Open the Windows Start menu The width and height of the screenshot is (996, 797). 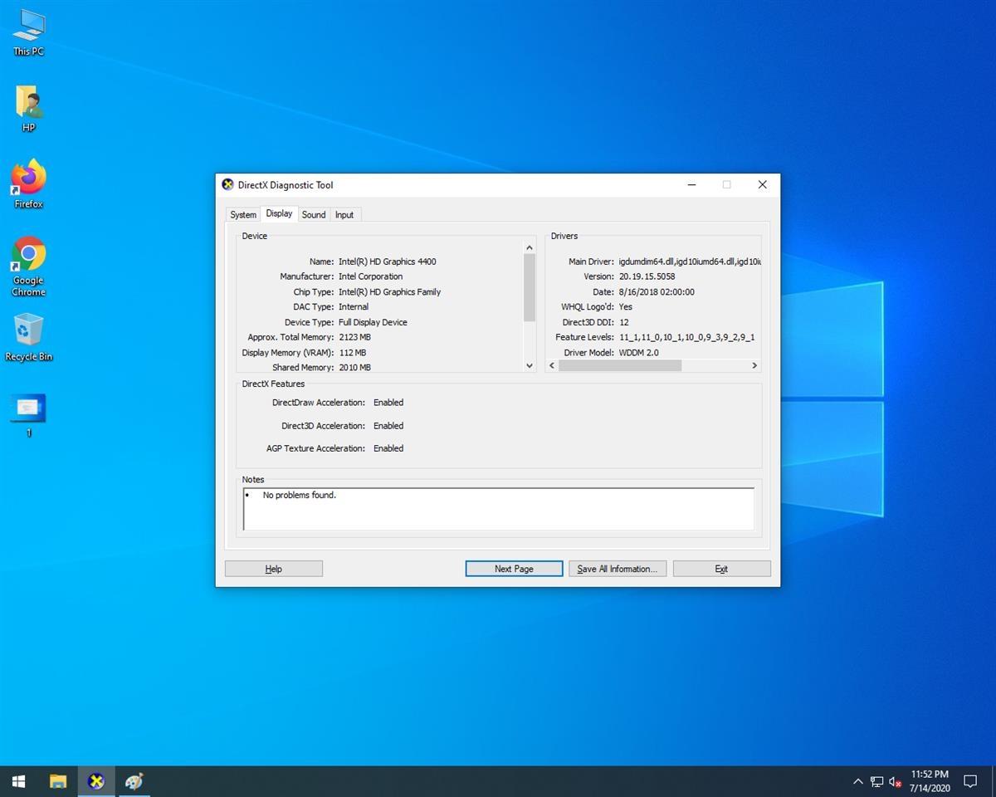pos(18,781)
